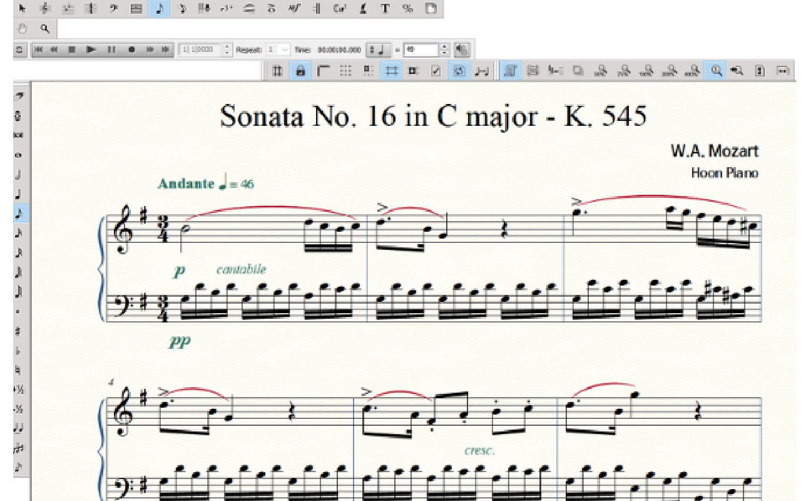Adjust the tempo value stepper
The height and width of the screenshot is (501, 801).
click(x=444, y=49)
